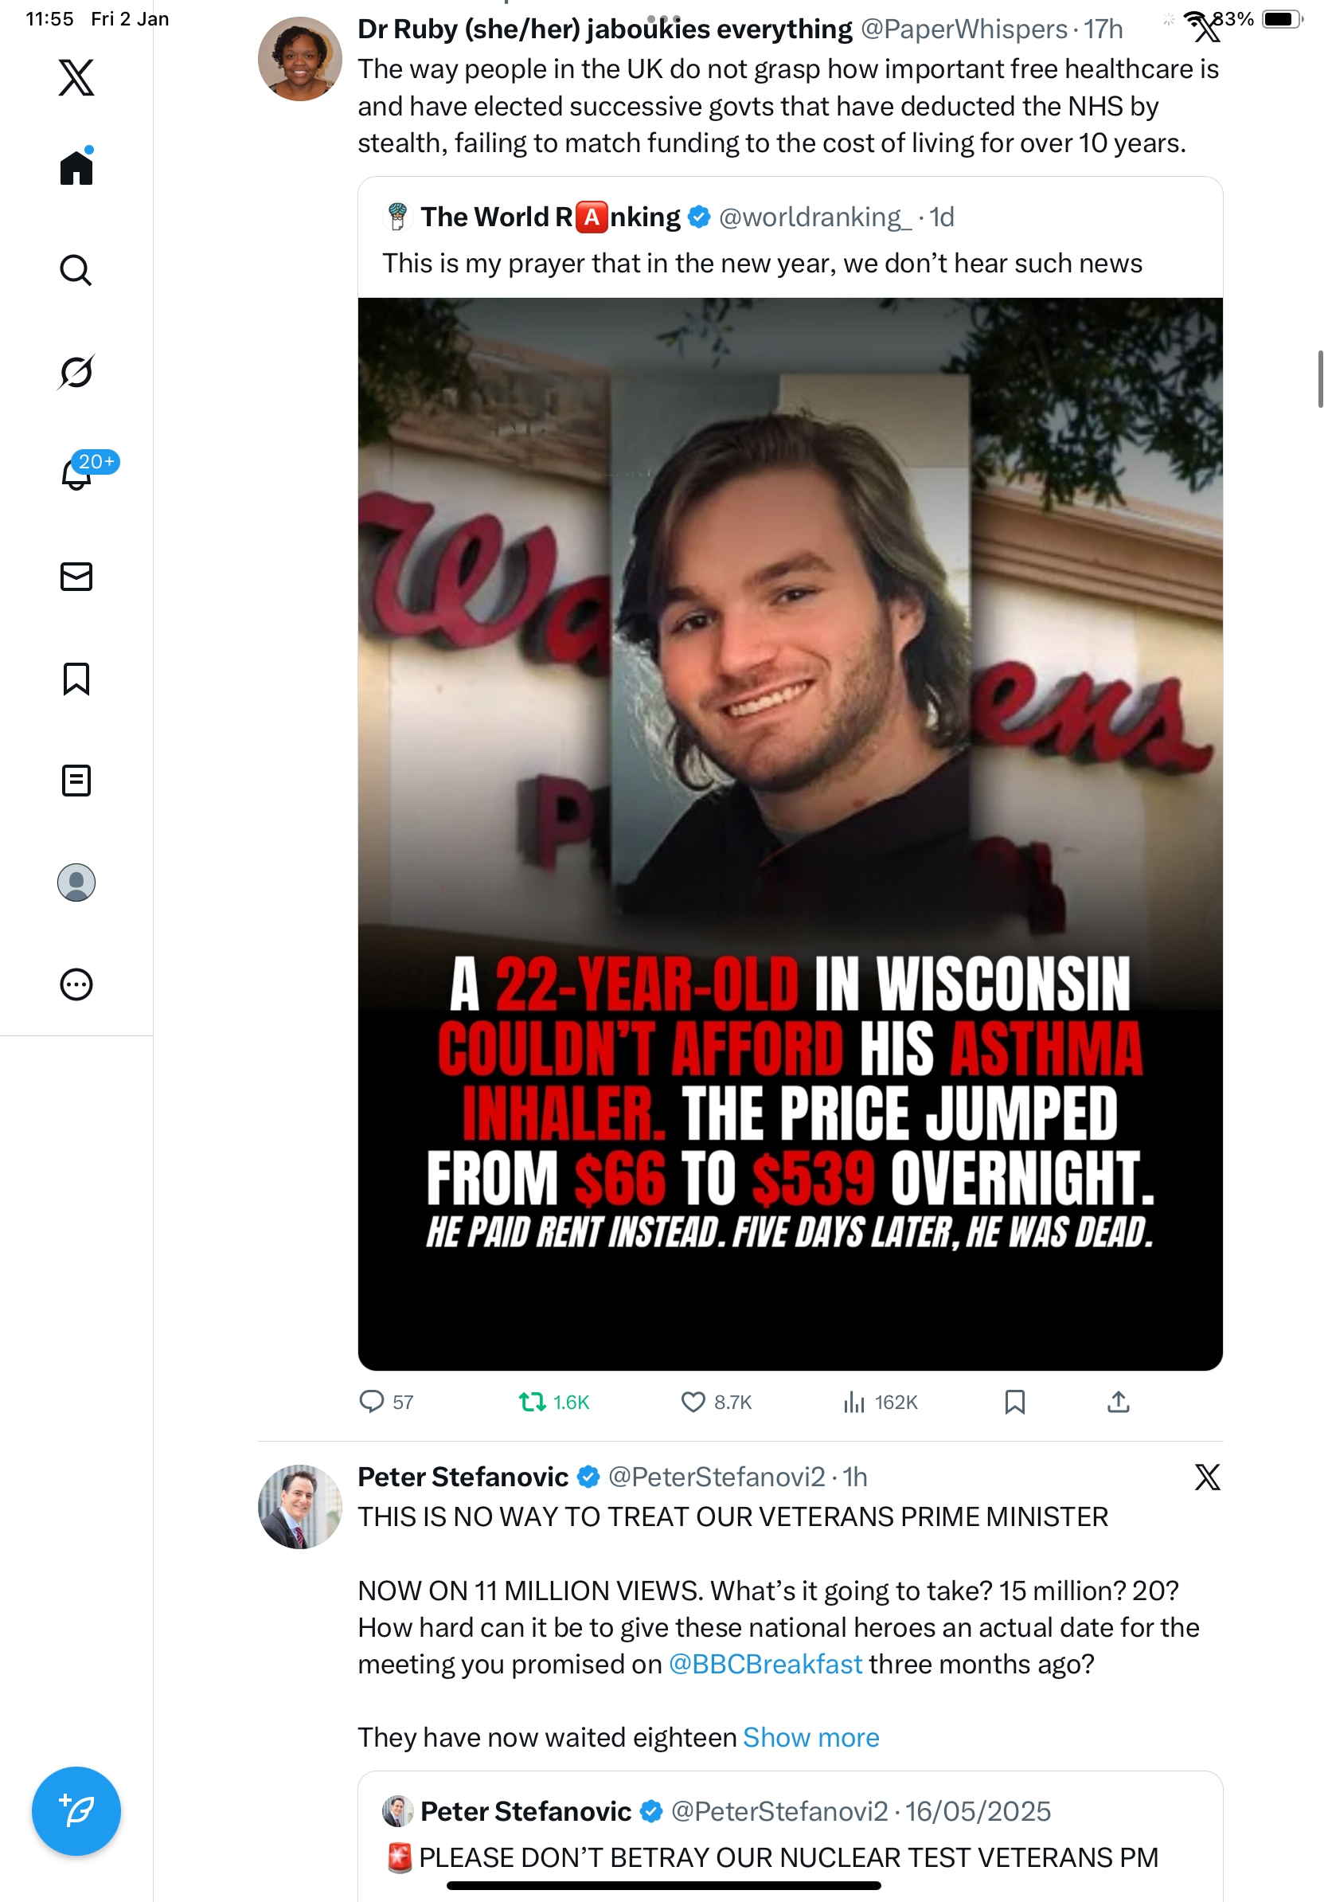This screenshot has height=1902, width=1328.
Task: Open Grok from the sidebar
Action: [76, 372]
